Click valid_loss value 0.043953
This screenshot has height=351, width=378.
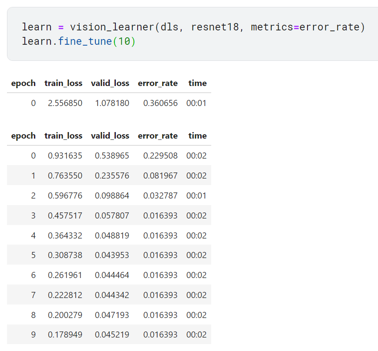(x=112, y=255)
